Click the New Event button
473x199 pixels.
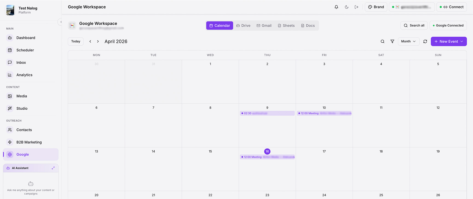pyautogui.click(x=449, y=42)
